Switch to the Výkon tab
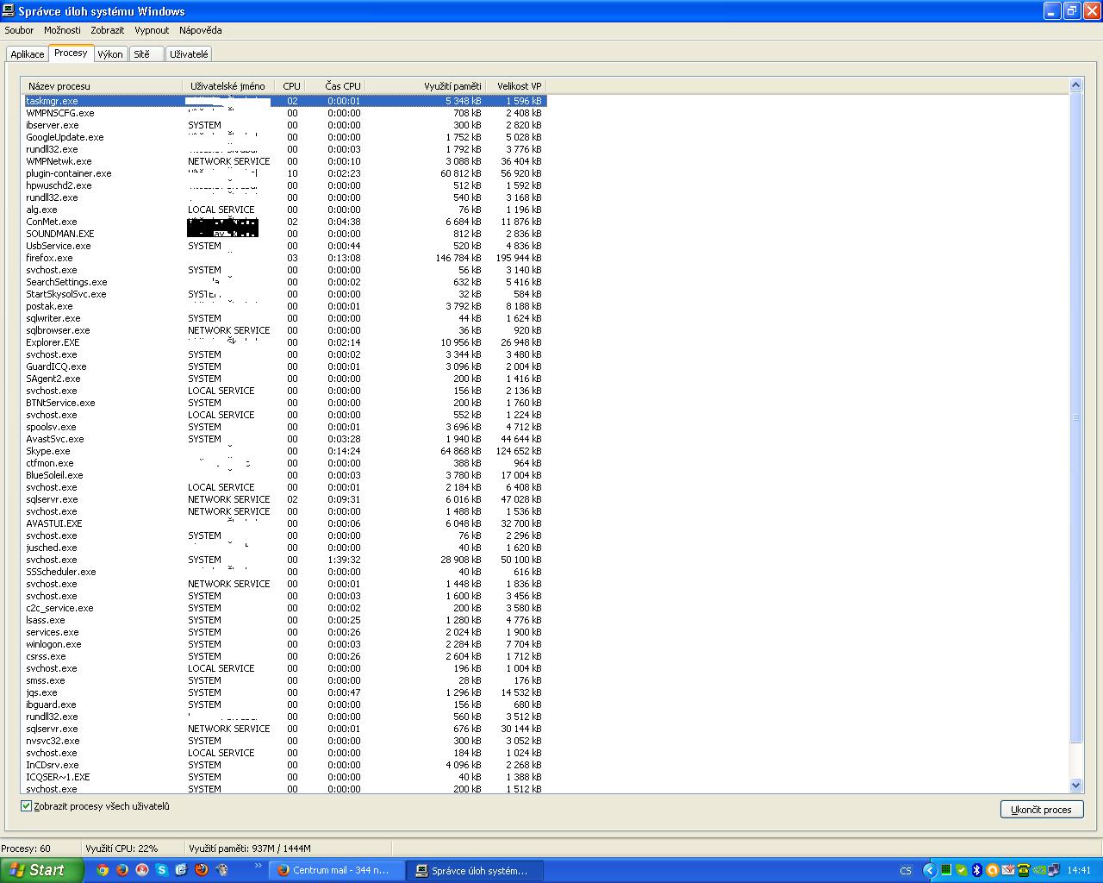The image size is (1103, 883). point(110,54)
